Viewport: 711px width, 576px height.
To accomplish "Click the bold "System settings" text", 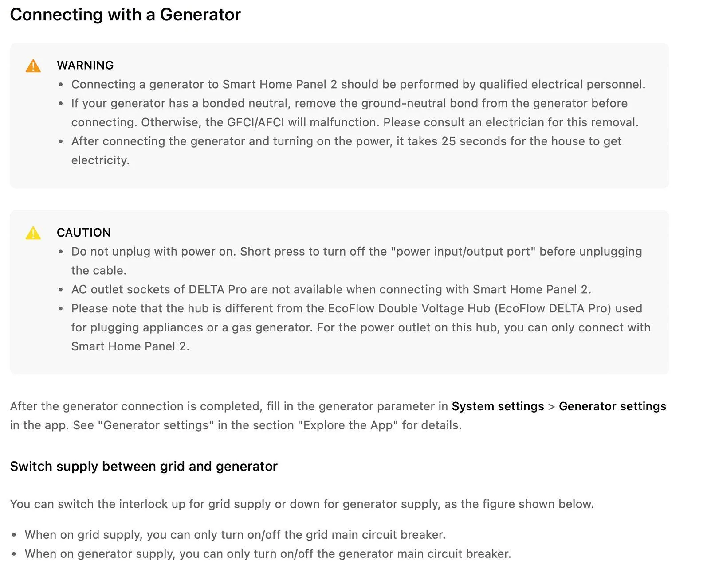I will tap(498, 406).
